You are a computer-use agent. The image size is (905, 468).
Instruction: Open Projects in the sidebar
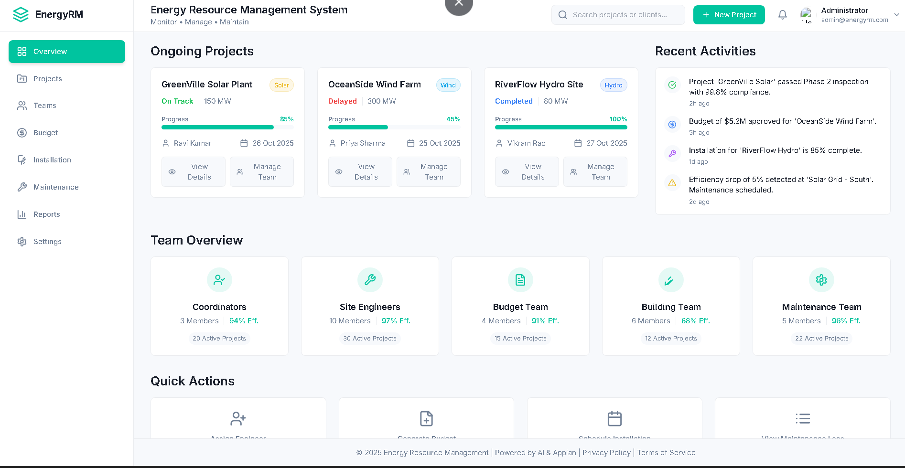(x=47, y=79)
